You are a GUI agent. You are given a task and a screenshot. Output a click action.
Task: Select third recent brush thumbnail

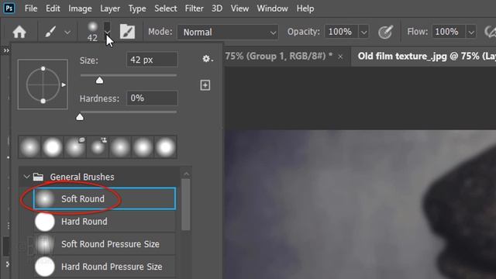coord(75,147)
